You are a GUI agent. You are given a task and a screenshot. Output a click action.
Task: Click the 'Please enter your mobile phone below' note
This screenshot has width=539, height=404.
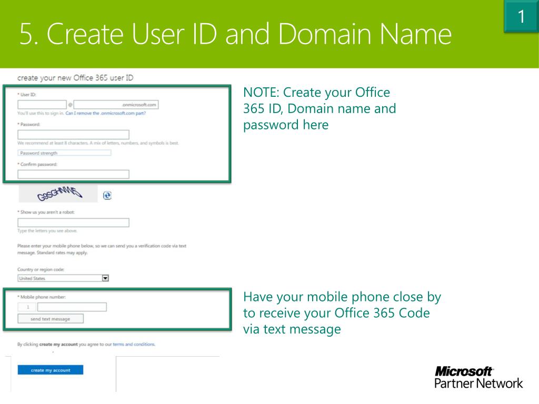coord(102,249)
